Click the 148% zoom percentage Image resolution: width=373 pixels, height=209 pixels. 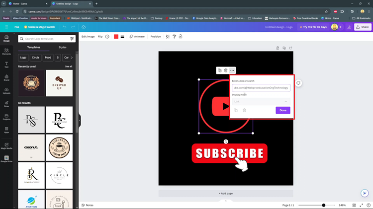click(x=342, y=205)
